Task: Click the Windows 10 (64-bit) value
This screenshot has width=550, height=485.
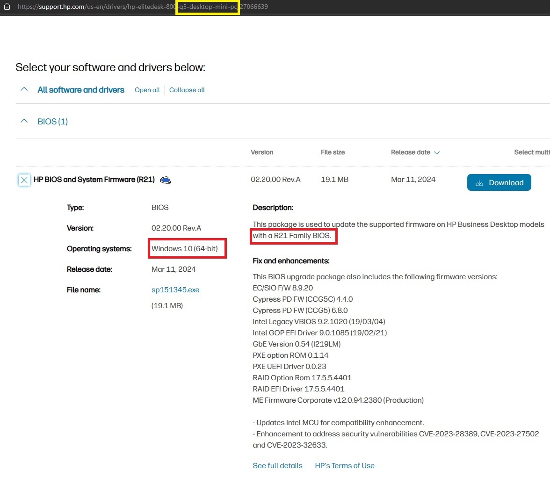Action: [x=184, y=249]
